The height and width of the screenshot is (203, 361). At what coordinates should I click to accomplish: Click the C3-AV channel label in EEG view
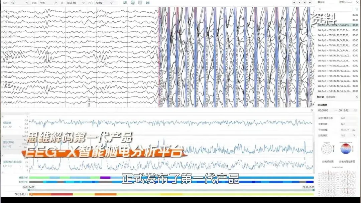8,32
